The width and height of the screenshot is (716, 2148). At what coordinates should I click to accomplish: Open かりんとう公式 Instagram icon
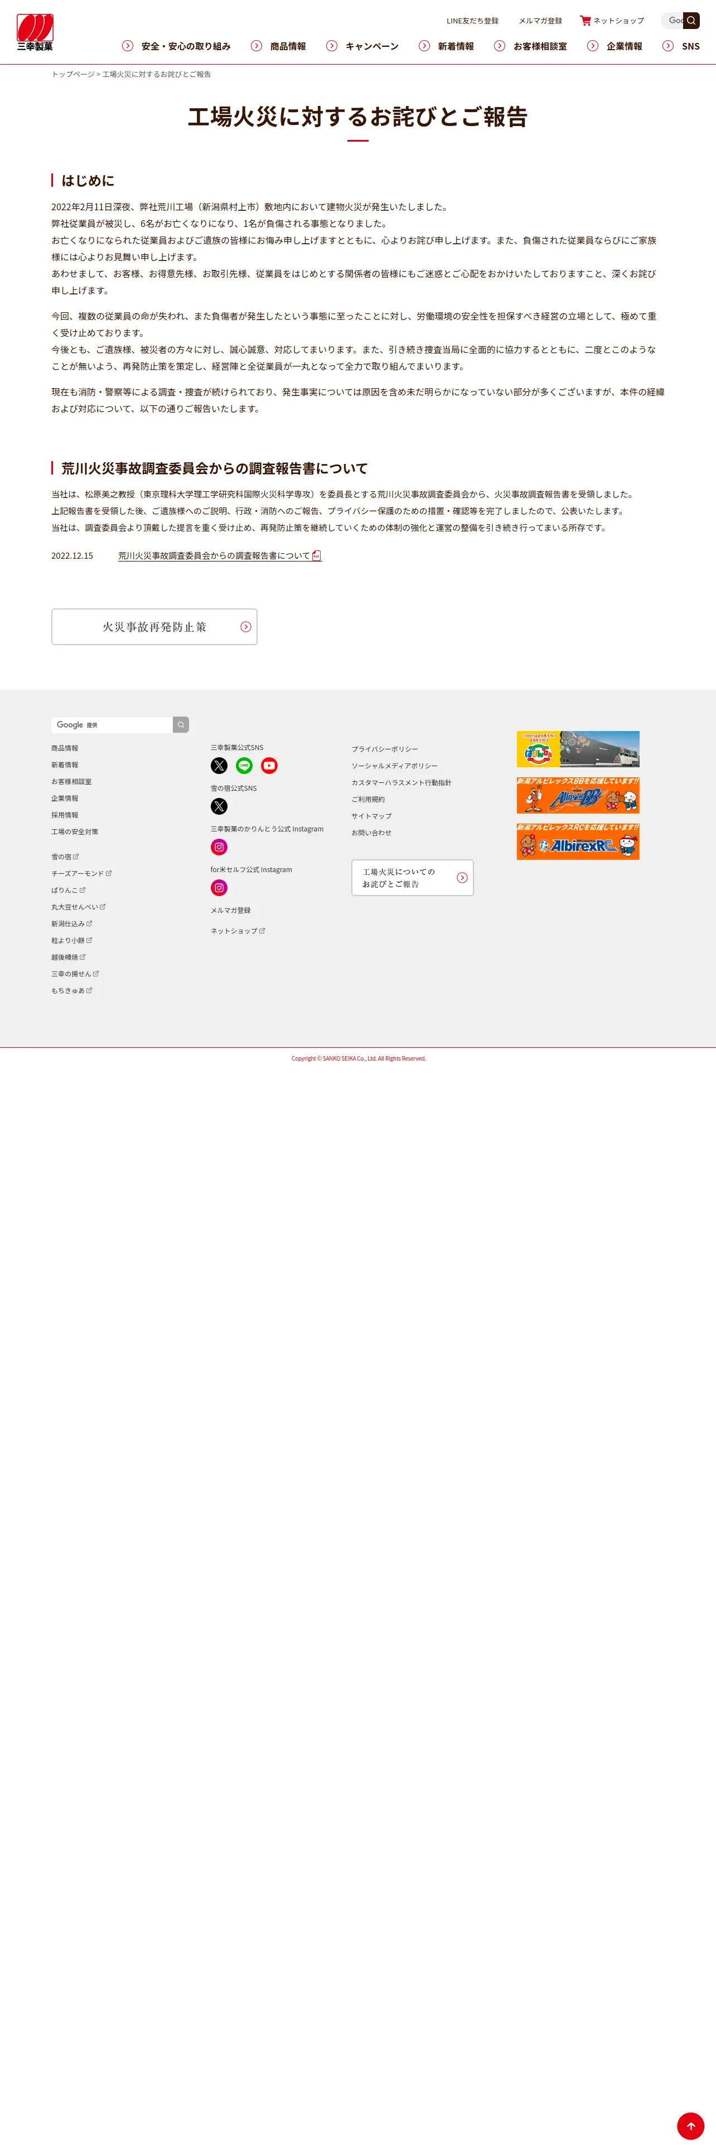[219, 847]
